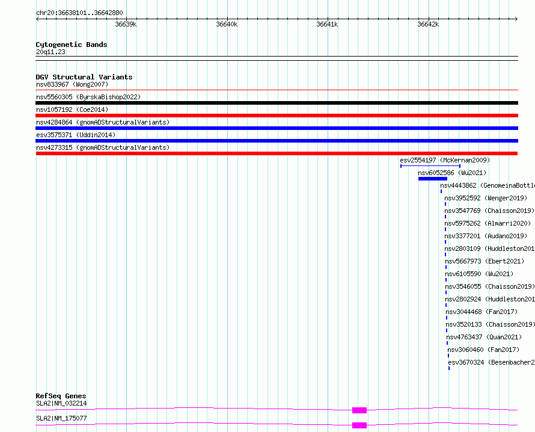The height and width of the screenshot is (432, 535).
Task: Click the chr20:36638101..36642880 coordinate label
Action: (x=79, y=13)
